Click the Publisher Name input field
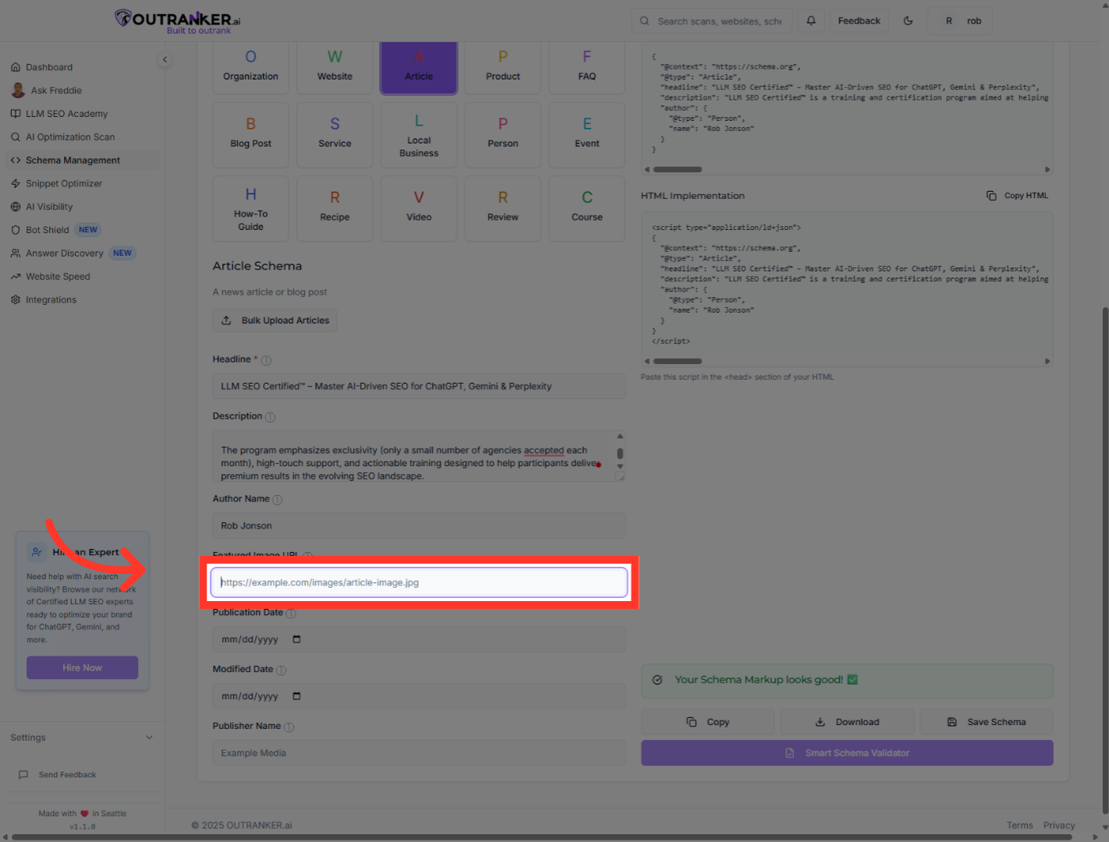This screenshot has width=1109, height=842. tap(419, 753)
